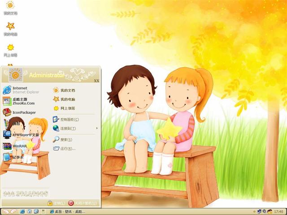Click the 17:40 taskbar clock
The image size is (287, 215).
click(278, 212)
